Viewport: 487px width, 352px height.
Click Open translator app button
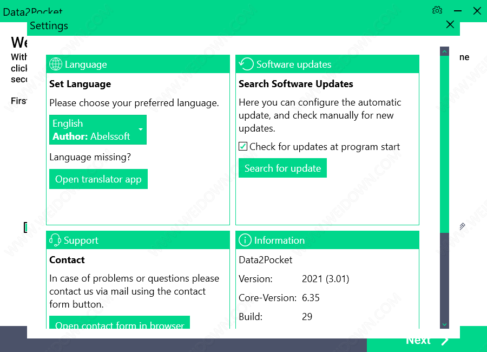tap(98, 179)
